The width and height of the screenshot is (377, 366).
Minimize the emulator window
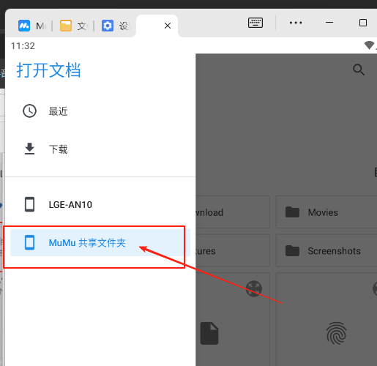click(329, 23)
